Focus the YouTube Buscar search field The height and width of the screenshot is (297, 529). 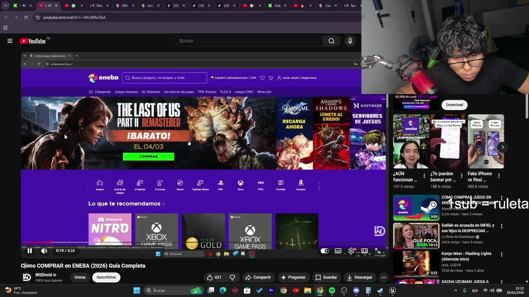pos(249,41)
